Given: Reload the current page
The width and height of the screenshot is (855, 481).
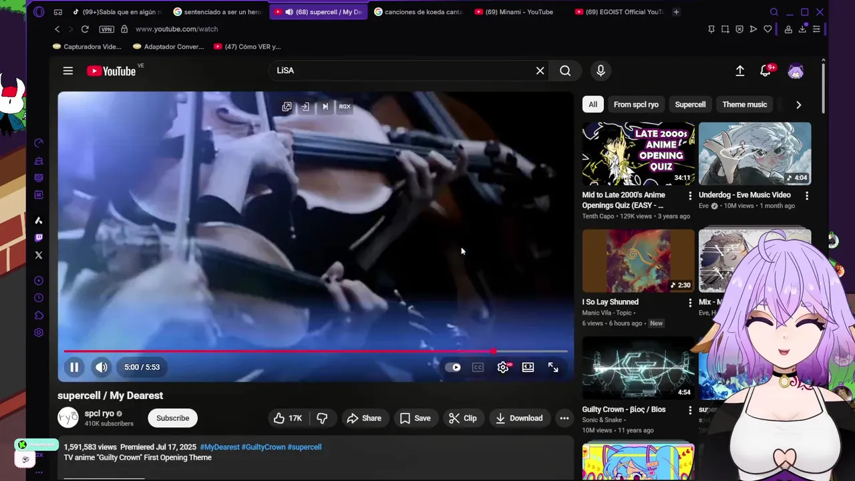Looking at the screenshot, I should [85, 29].
